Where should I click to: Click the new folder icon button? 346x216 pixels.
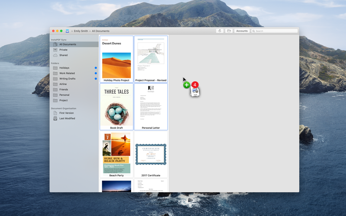(229, 31)
